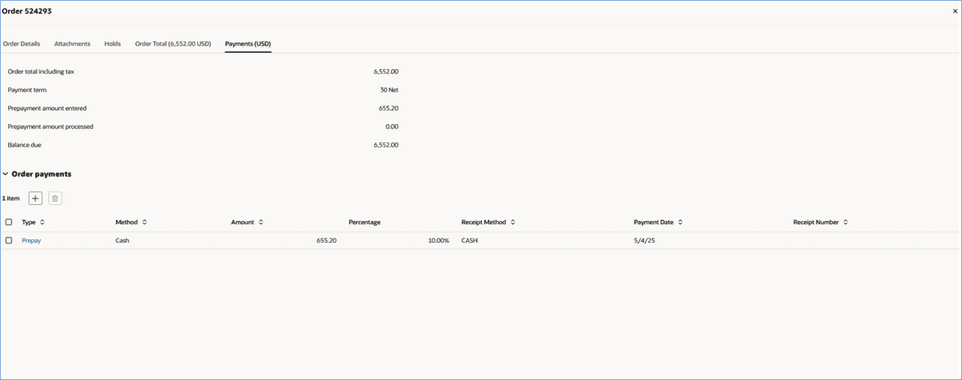Sort the Receipt Number column

pyautogui.click(x=845, y=222)
